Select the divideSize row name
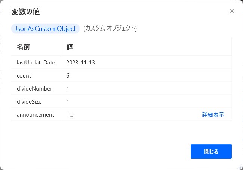This screenshot has height=170, width=243. (29, 102)
